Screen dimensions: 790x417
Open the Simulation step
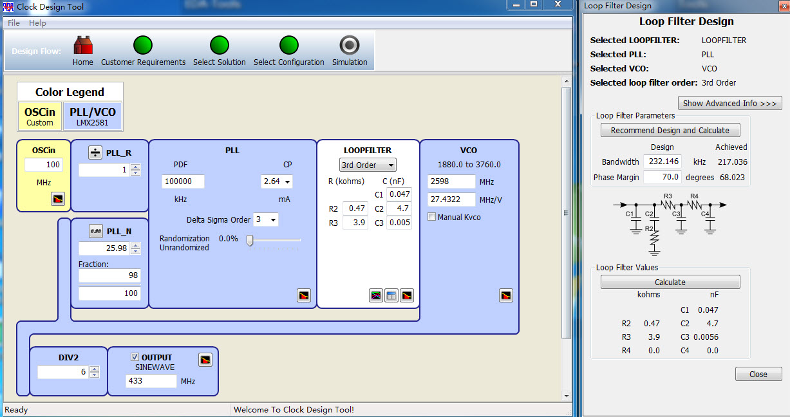click(x=350, y=51)
